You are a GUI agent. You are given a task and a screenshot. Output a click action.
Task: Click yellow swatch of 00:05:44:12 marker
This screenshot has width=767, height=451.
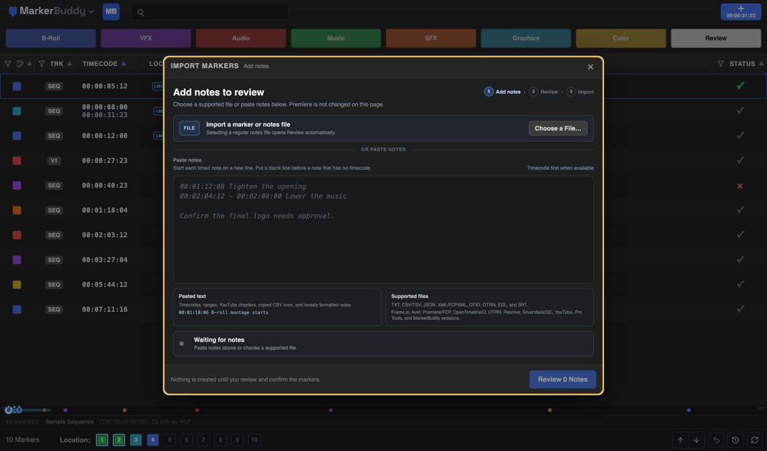pyautogui.click(x=17, y=285)
